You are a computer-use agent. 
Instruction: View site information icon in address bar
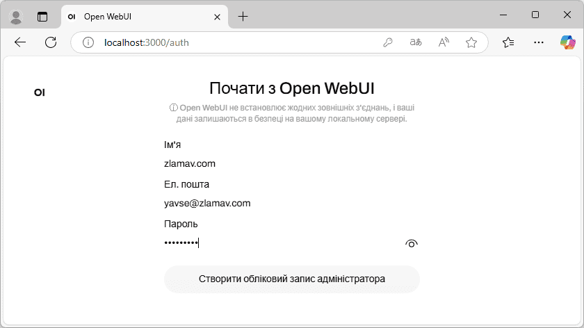click(88, 42)
